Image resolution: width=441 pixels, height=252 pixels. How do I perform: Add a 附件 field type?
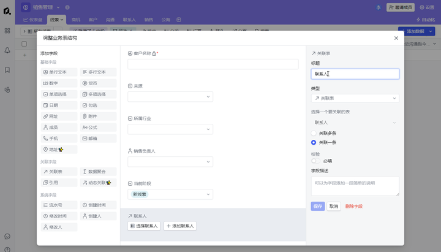click(x=98, y=116)
